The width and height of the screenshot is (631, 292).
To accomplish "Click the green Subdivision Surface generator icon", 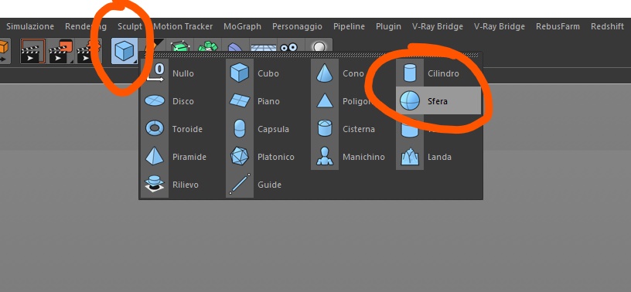I will coord(180,46).
